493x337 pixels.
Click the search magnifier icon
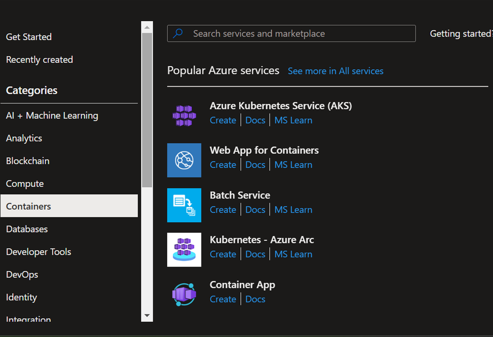coord(178,33)
